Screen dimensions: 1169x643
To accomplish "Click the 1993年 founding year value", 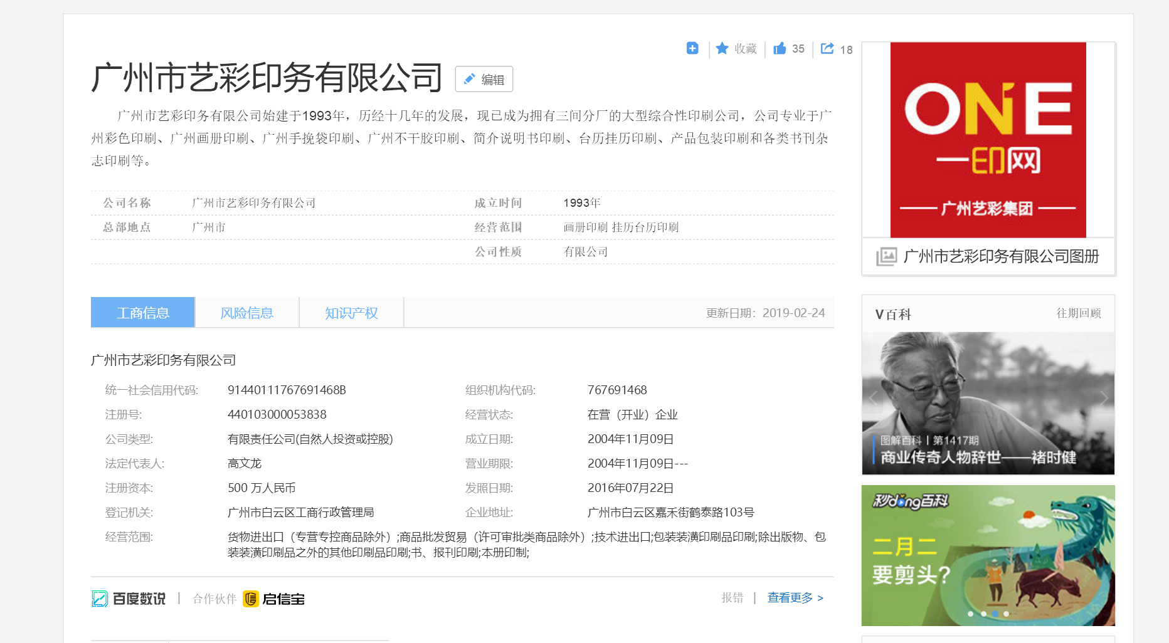I will coord(581,202).
